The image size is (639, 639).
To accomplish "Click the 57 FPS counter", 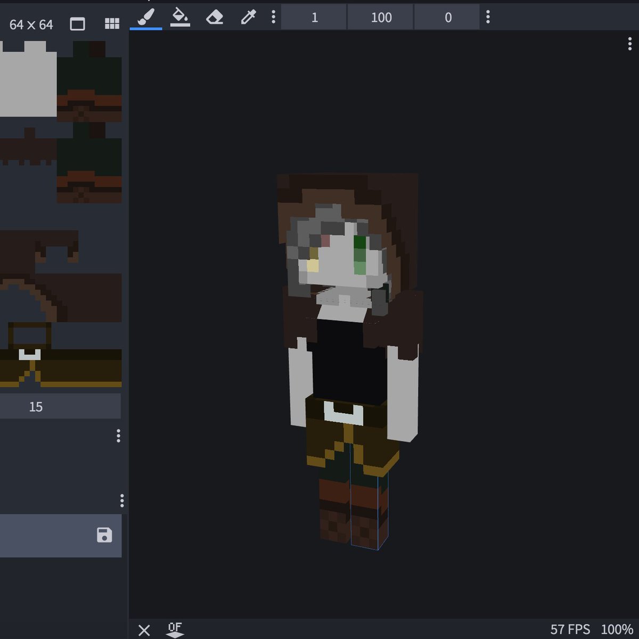I will (x=570, y=629).
